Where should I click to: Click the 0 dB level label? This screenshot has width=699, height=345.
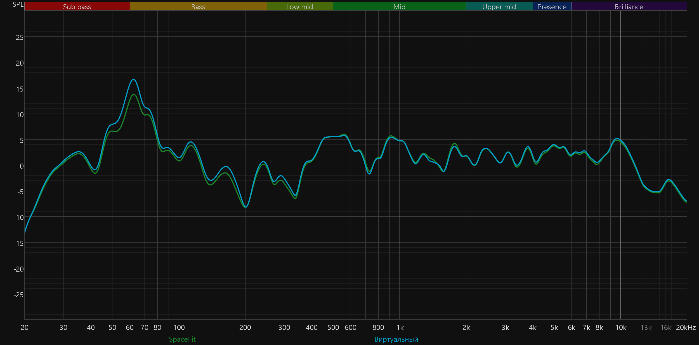(x=22, y=166)
